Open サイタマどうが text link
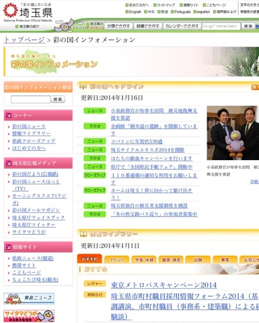 pyautogui.click(x=29, y=232)
